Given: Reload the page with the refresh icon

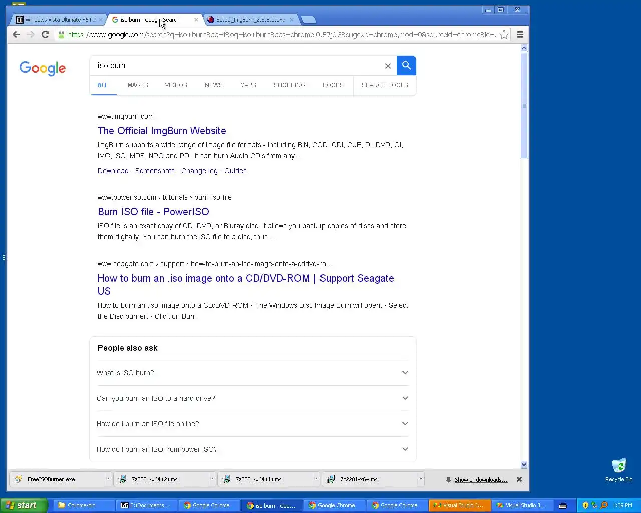Looking at the screenshot, I should (45, 35).
